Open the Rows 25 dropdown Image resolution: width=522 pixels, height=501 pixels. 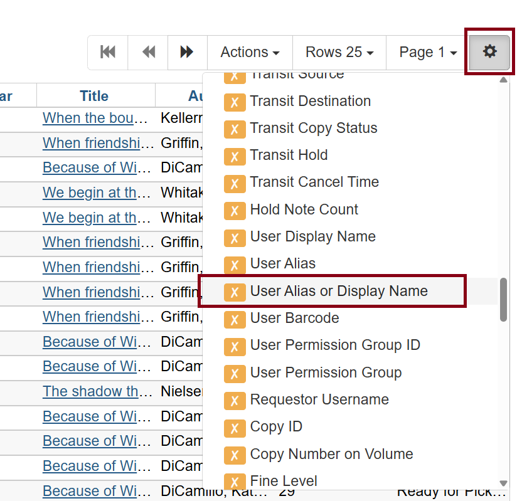339,52
